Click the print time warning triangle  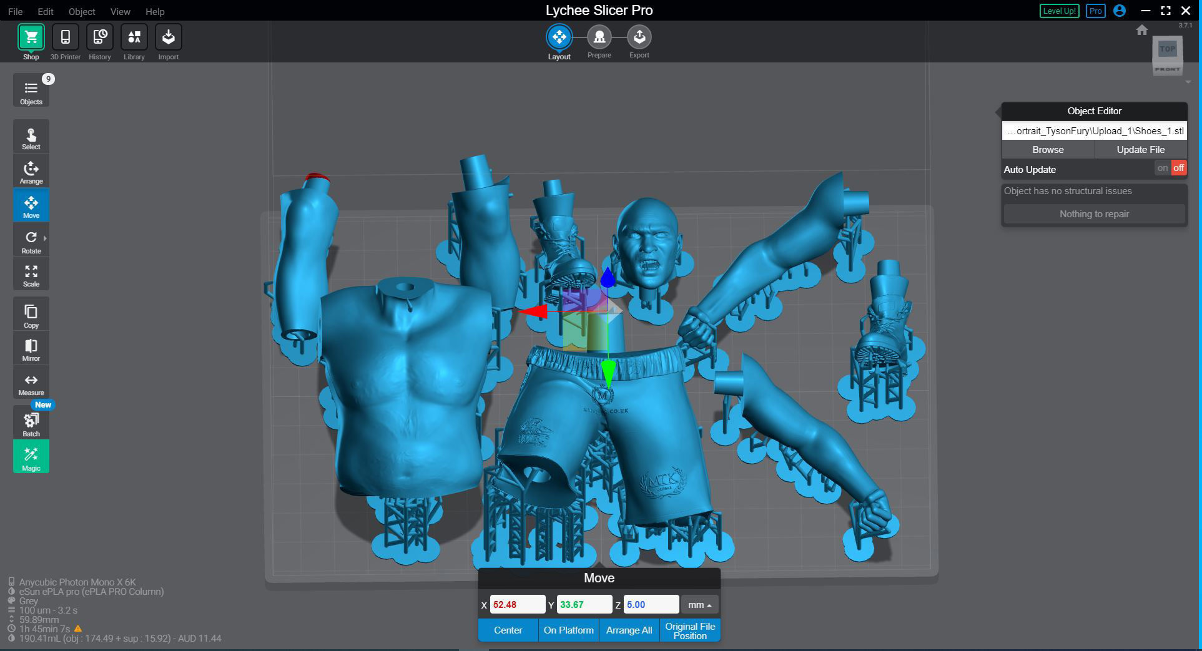(78, 629)
